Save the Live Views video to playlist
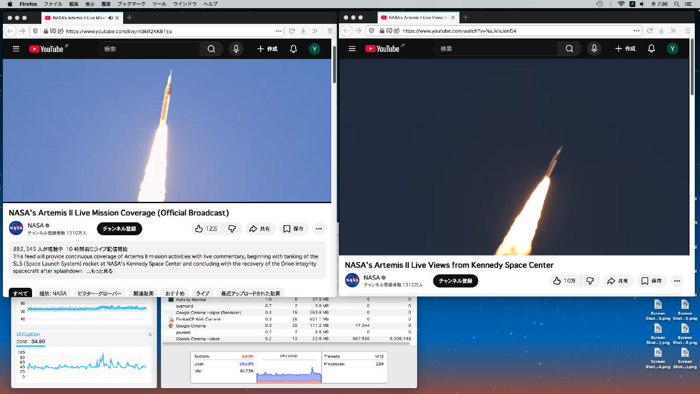Screen dimensions: 700x394 (652, 281)
